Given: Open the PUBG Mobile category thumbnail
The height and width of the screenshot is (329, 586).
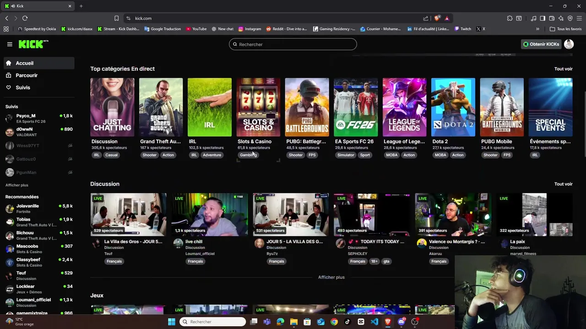Looking at the screenshot, I should click(x=502, y=107).
